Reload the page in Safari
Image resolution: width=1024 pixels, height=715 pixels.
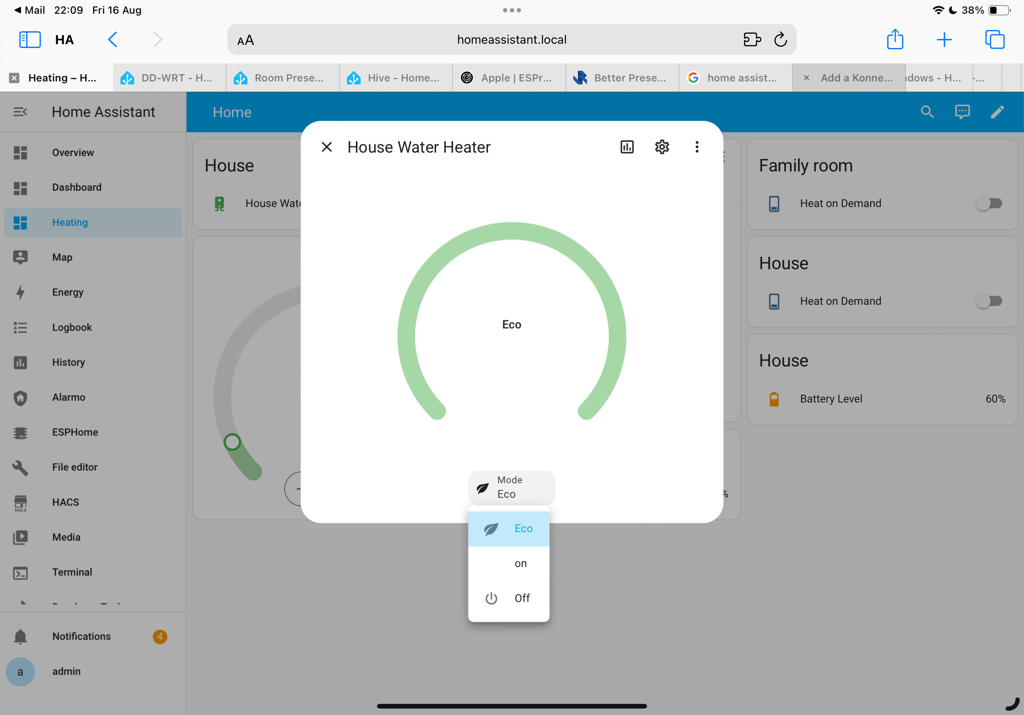780,40
